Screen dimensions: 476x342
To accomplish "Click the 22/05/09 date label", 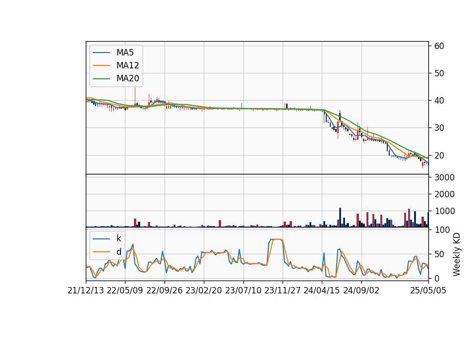I will [125, 290].
